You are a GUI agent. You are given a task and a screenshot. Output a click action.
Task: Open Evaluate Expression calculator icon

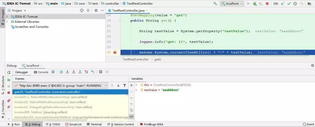(x=101, y=72)
